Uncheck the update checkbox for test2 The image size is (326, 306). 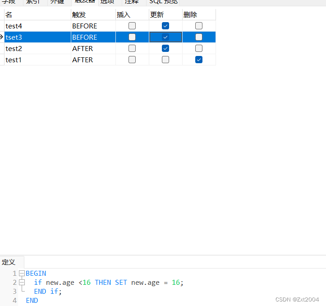click(165, 48)
